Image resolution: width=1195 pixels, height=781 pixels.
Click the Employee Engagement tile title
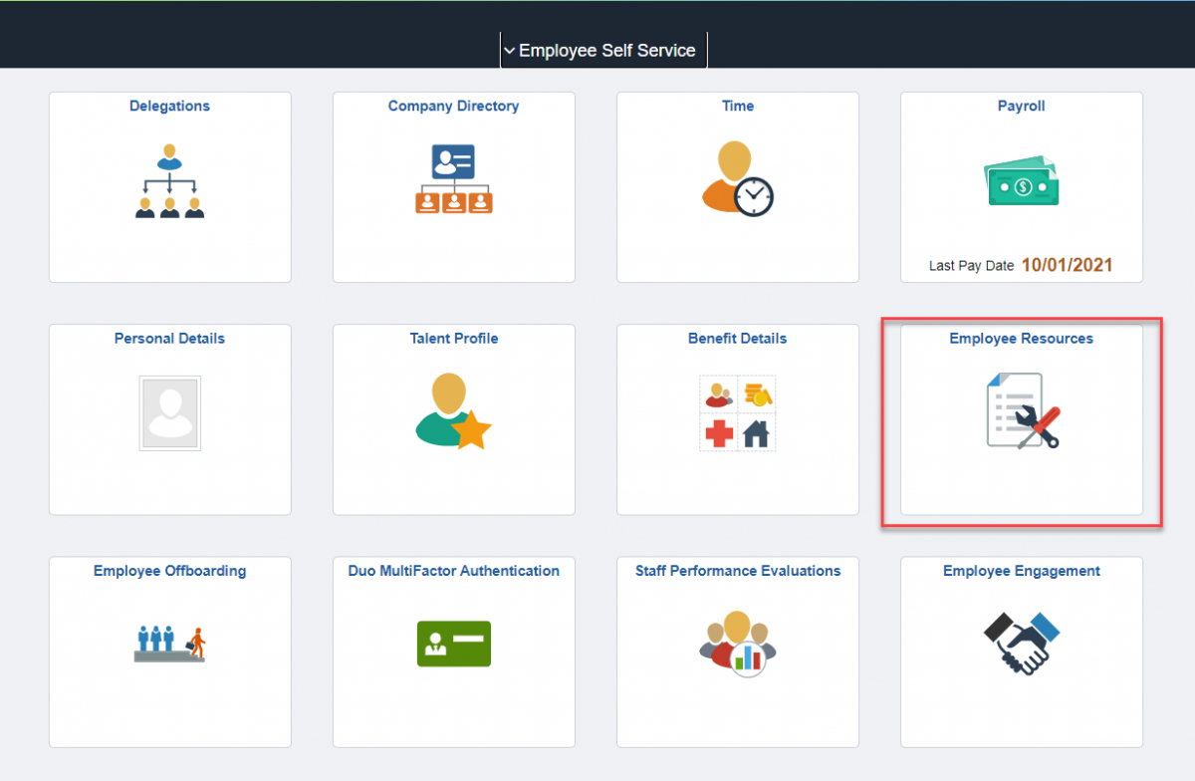pos(1022,571)
